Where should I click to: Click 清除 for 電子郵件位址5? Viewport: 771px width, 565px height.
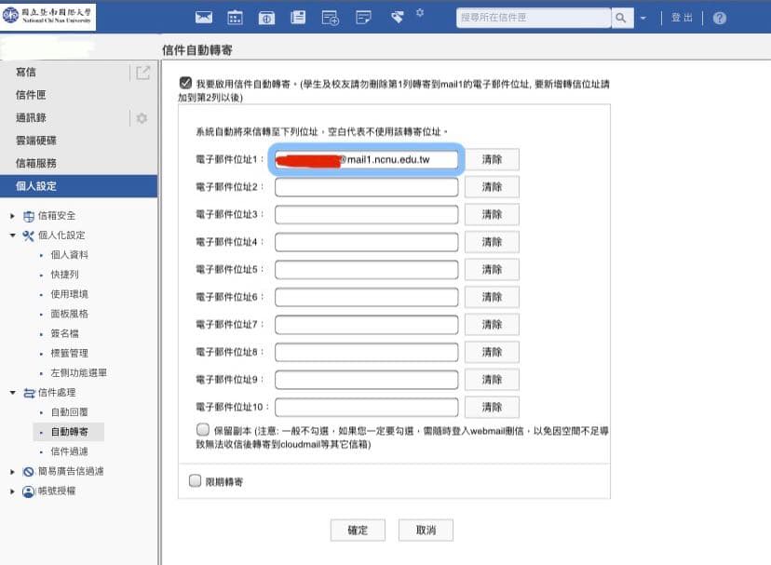pos(492,270)
